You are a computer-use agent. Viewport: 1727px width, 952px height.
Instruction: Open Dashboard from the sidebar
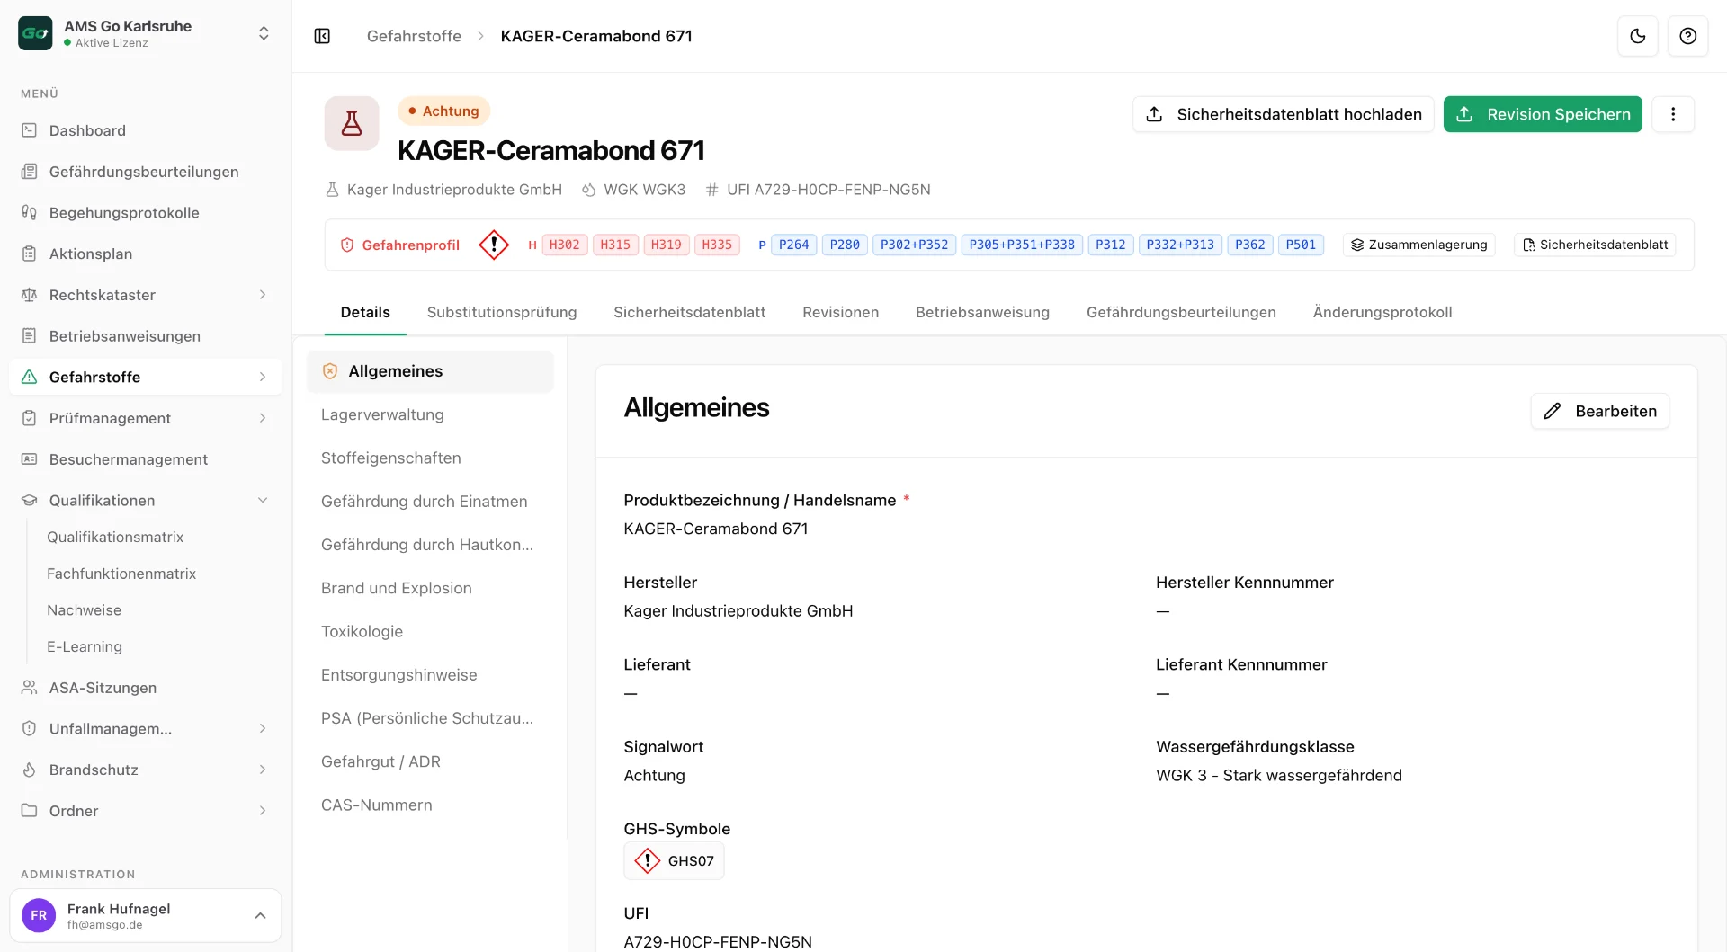click(x=146, y=130)
